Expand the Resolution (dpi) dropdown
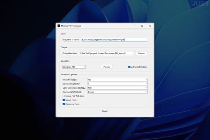This screenshot has width=210, height=140. pos(117,80)
